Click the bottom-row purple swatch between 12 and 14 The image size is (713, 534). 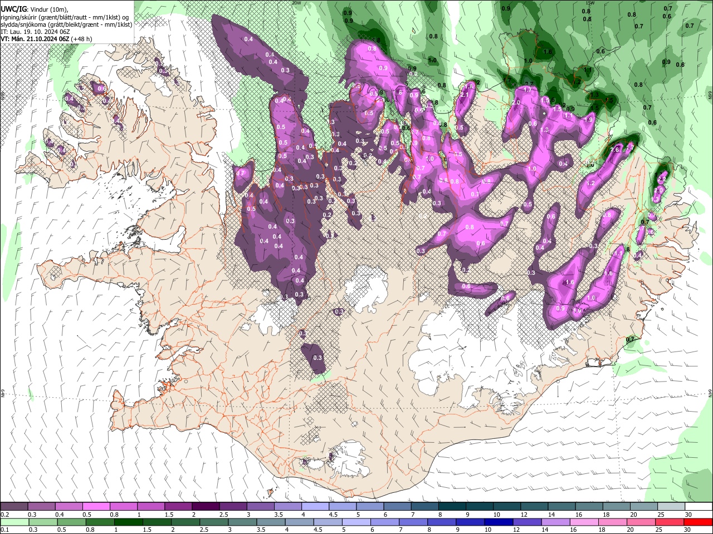pyautogui.click(x=527, y=522)
